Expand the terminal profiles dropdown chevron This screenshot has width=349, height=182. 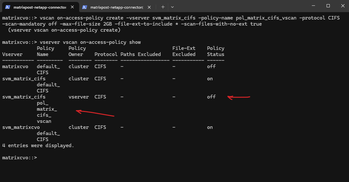(172, 7)
